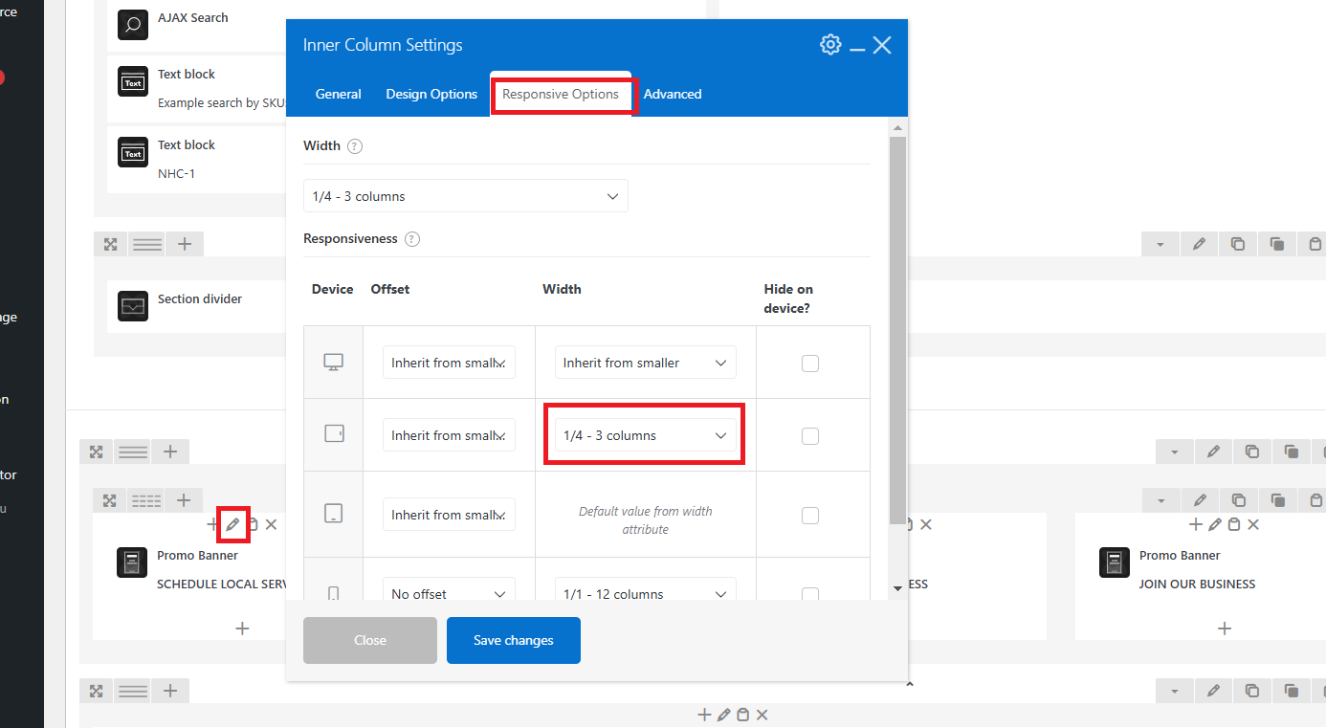The image size is (1326, 728).
Task: Copy the inner Promo Banner row
Action: pyautogui.click(x=1239, y=499)
